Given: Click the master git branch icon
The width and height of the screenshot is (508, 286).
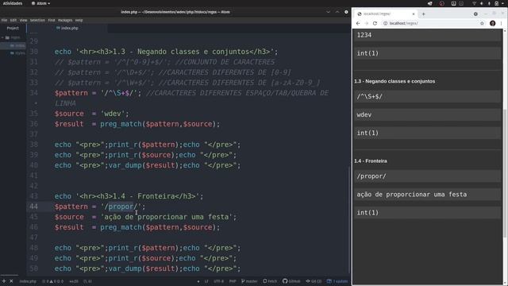Looking at the screenshot, I should click(x=249, y=281).
